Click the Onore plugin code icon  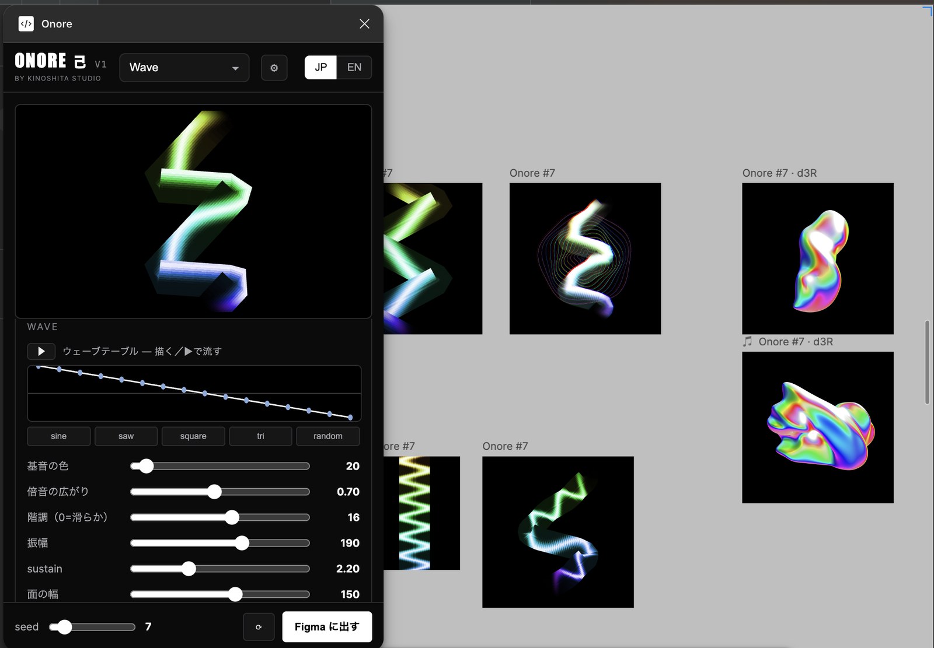point(26,24)
